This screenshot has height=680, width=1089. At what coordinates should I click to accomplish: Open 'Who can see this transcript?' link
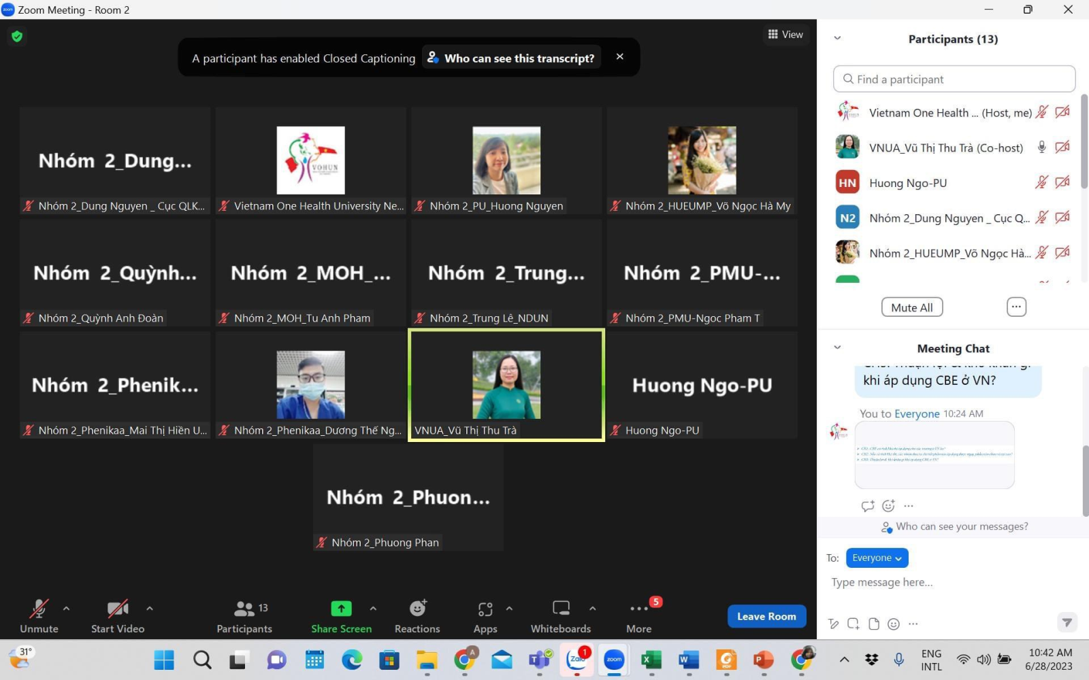click(511, 58)
